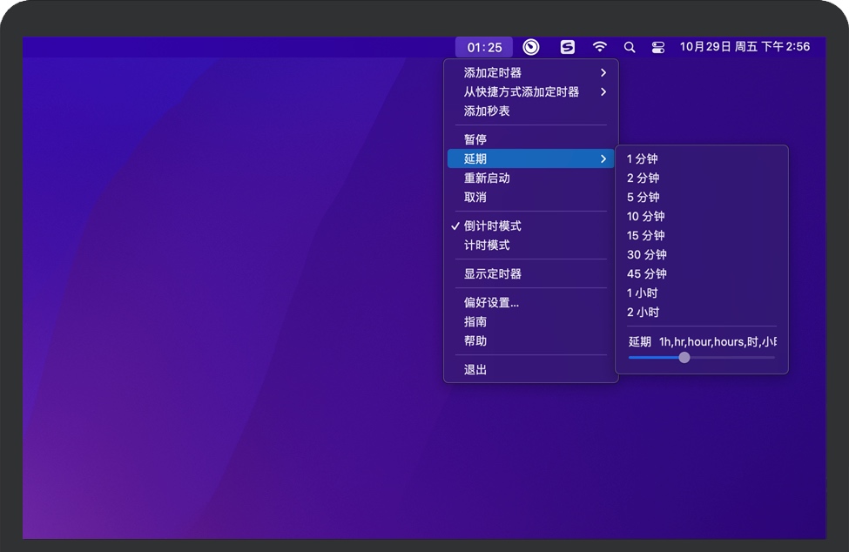Click the 延期 delay slider handle

[x=684, y=357]
